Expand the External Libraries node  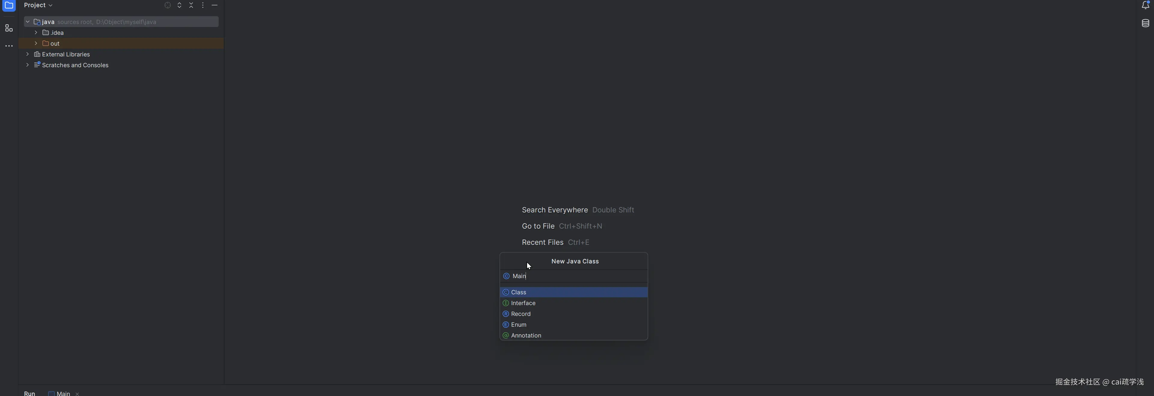28,54
